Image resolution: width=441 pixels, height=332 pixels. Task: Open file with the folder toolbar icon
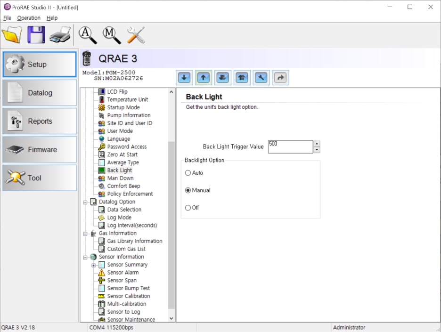coord(12,34)
